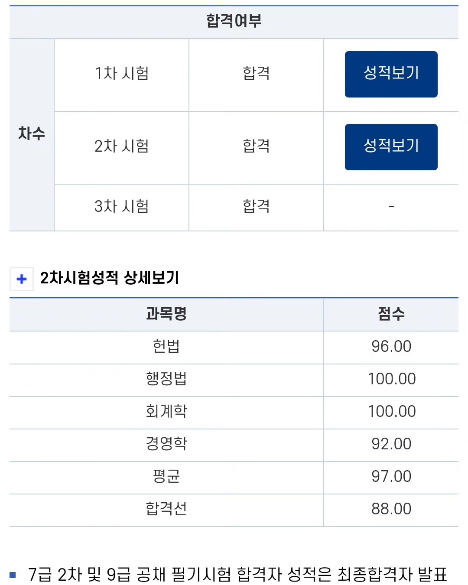Click the 합격여부 table header
The width and height of the screenshot is (468, 585).
click(x=234, y=21)
